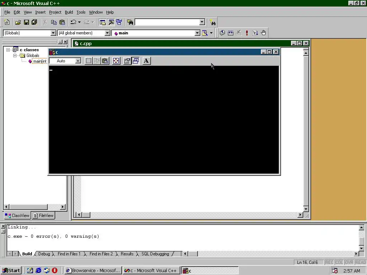Click 'c - Microsoft Visual C++' taskbar button

pyautogui.click(x=151, y=271)
